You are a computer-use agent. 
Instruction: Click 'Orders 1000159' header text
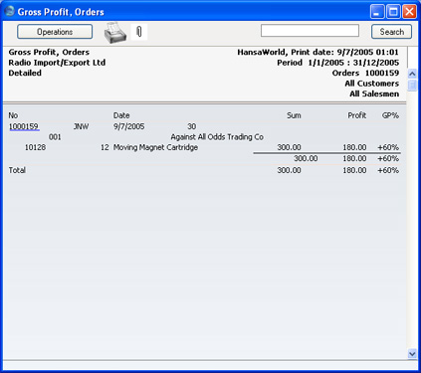pyautogui.click(x=365, y=73)
